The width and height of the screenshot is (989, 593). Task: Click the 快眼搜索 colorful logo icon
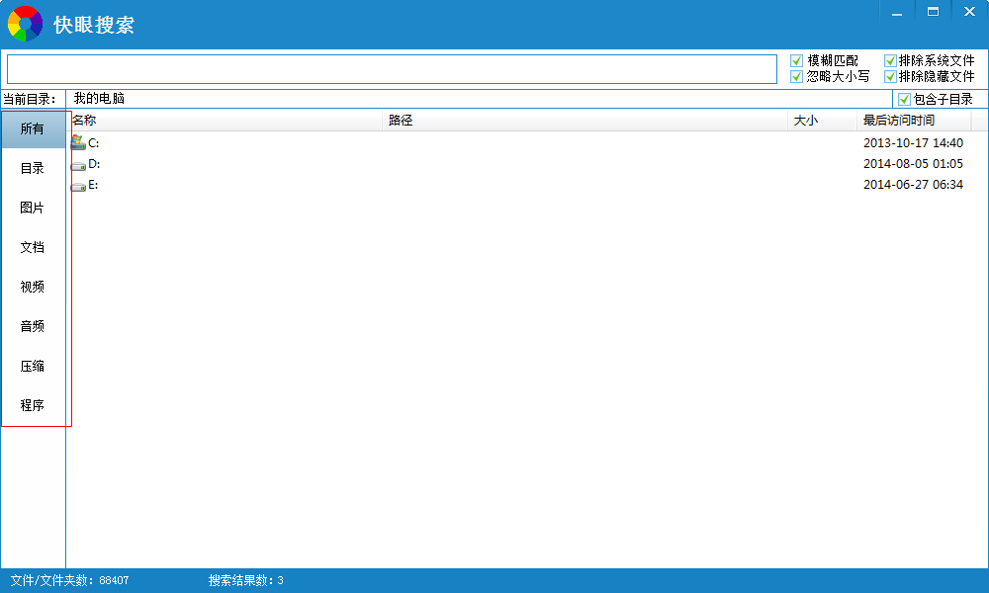(x=26, y=24)
